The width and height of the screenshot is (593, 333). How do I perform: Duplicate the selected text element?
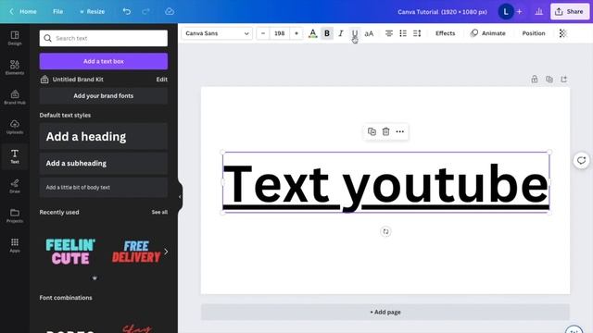click(372, 131)
